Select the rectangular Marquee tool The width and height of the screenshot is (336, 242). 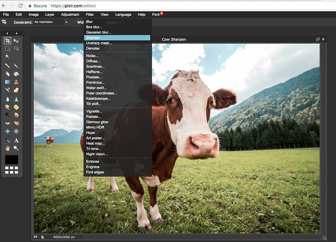[x=7, y=49]
